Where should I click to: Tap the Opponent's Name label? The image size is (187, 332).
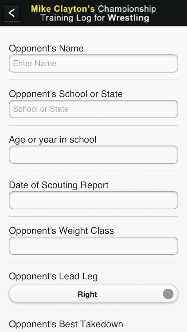(x=46, y=48)
